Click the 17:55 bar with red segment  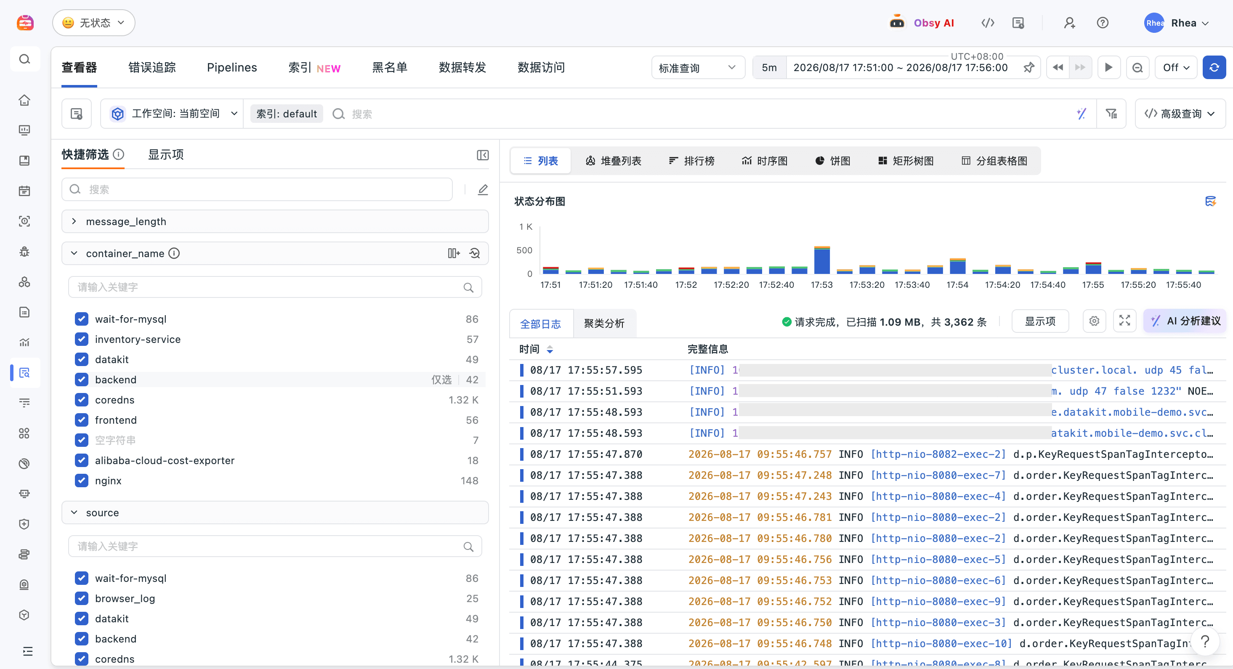point(1093,268)
